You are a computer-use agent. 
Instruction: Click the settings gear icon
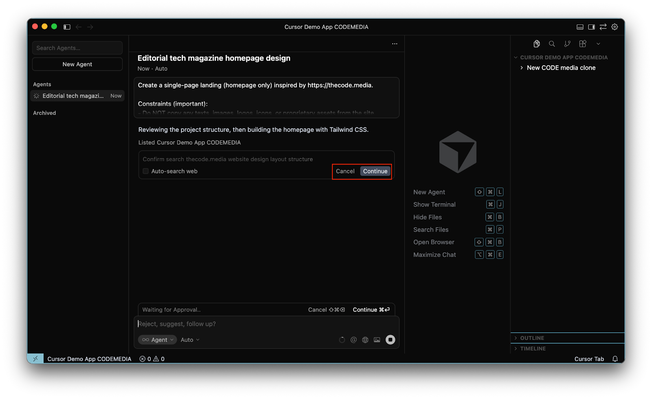[x=615, y=27]
